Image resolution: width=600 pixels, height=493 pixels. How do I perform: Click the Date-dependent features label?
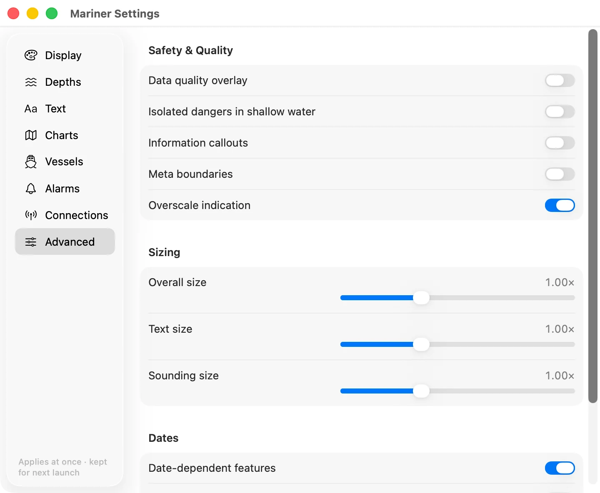[x=212, y=468]
